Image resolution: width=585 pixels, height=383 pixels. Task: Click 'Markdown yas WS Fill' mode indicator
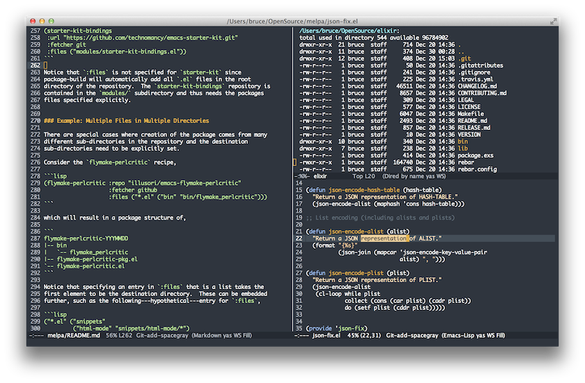tap(221, 335)
